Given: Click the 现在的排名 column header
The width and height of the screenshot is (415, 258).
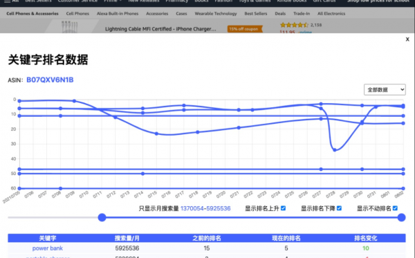Looking at the screenshot, I should [286, 238].
